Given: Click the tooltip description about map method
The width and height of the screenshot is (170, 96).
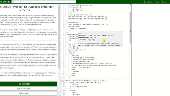Looking at the screenshot, I should 99,44.
